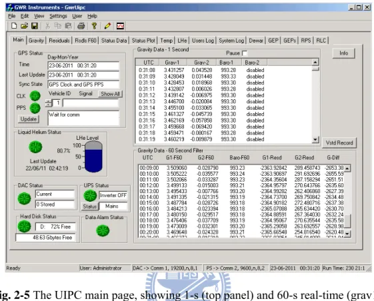Save with the floppy disk toolbar icon
The height and width of the screenshot is (301, 374).
(x=35, y=26)
